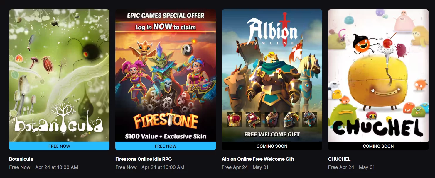Click the FREE NOW banner under Firestone
The width and height of the screenshot is (435, 178).
point(166,146)
